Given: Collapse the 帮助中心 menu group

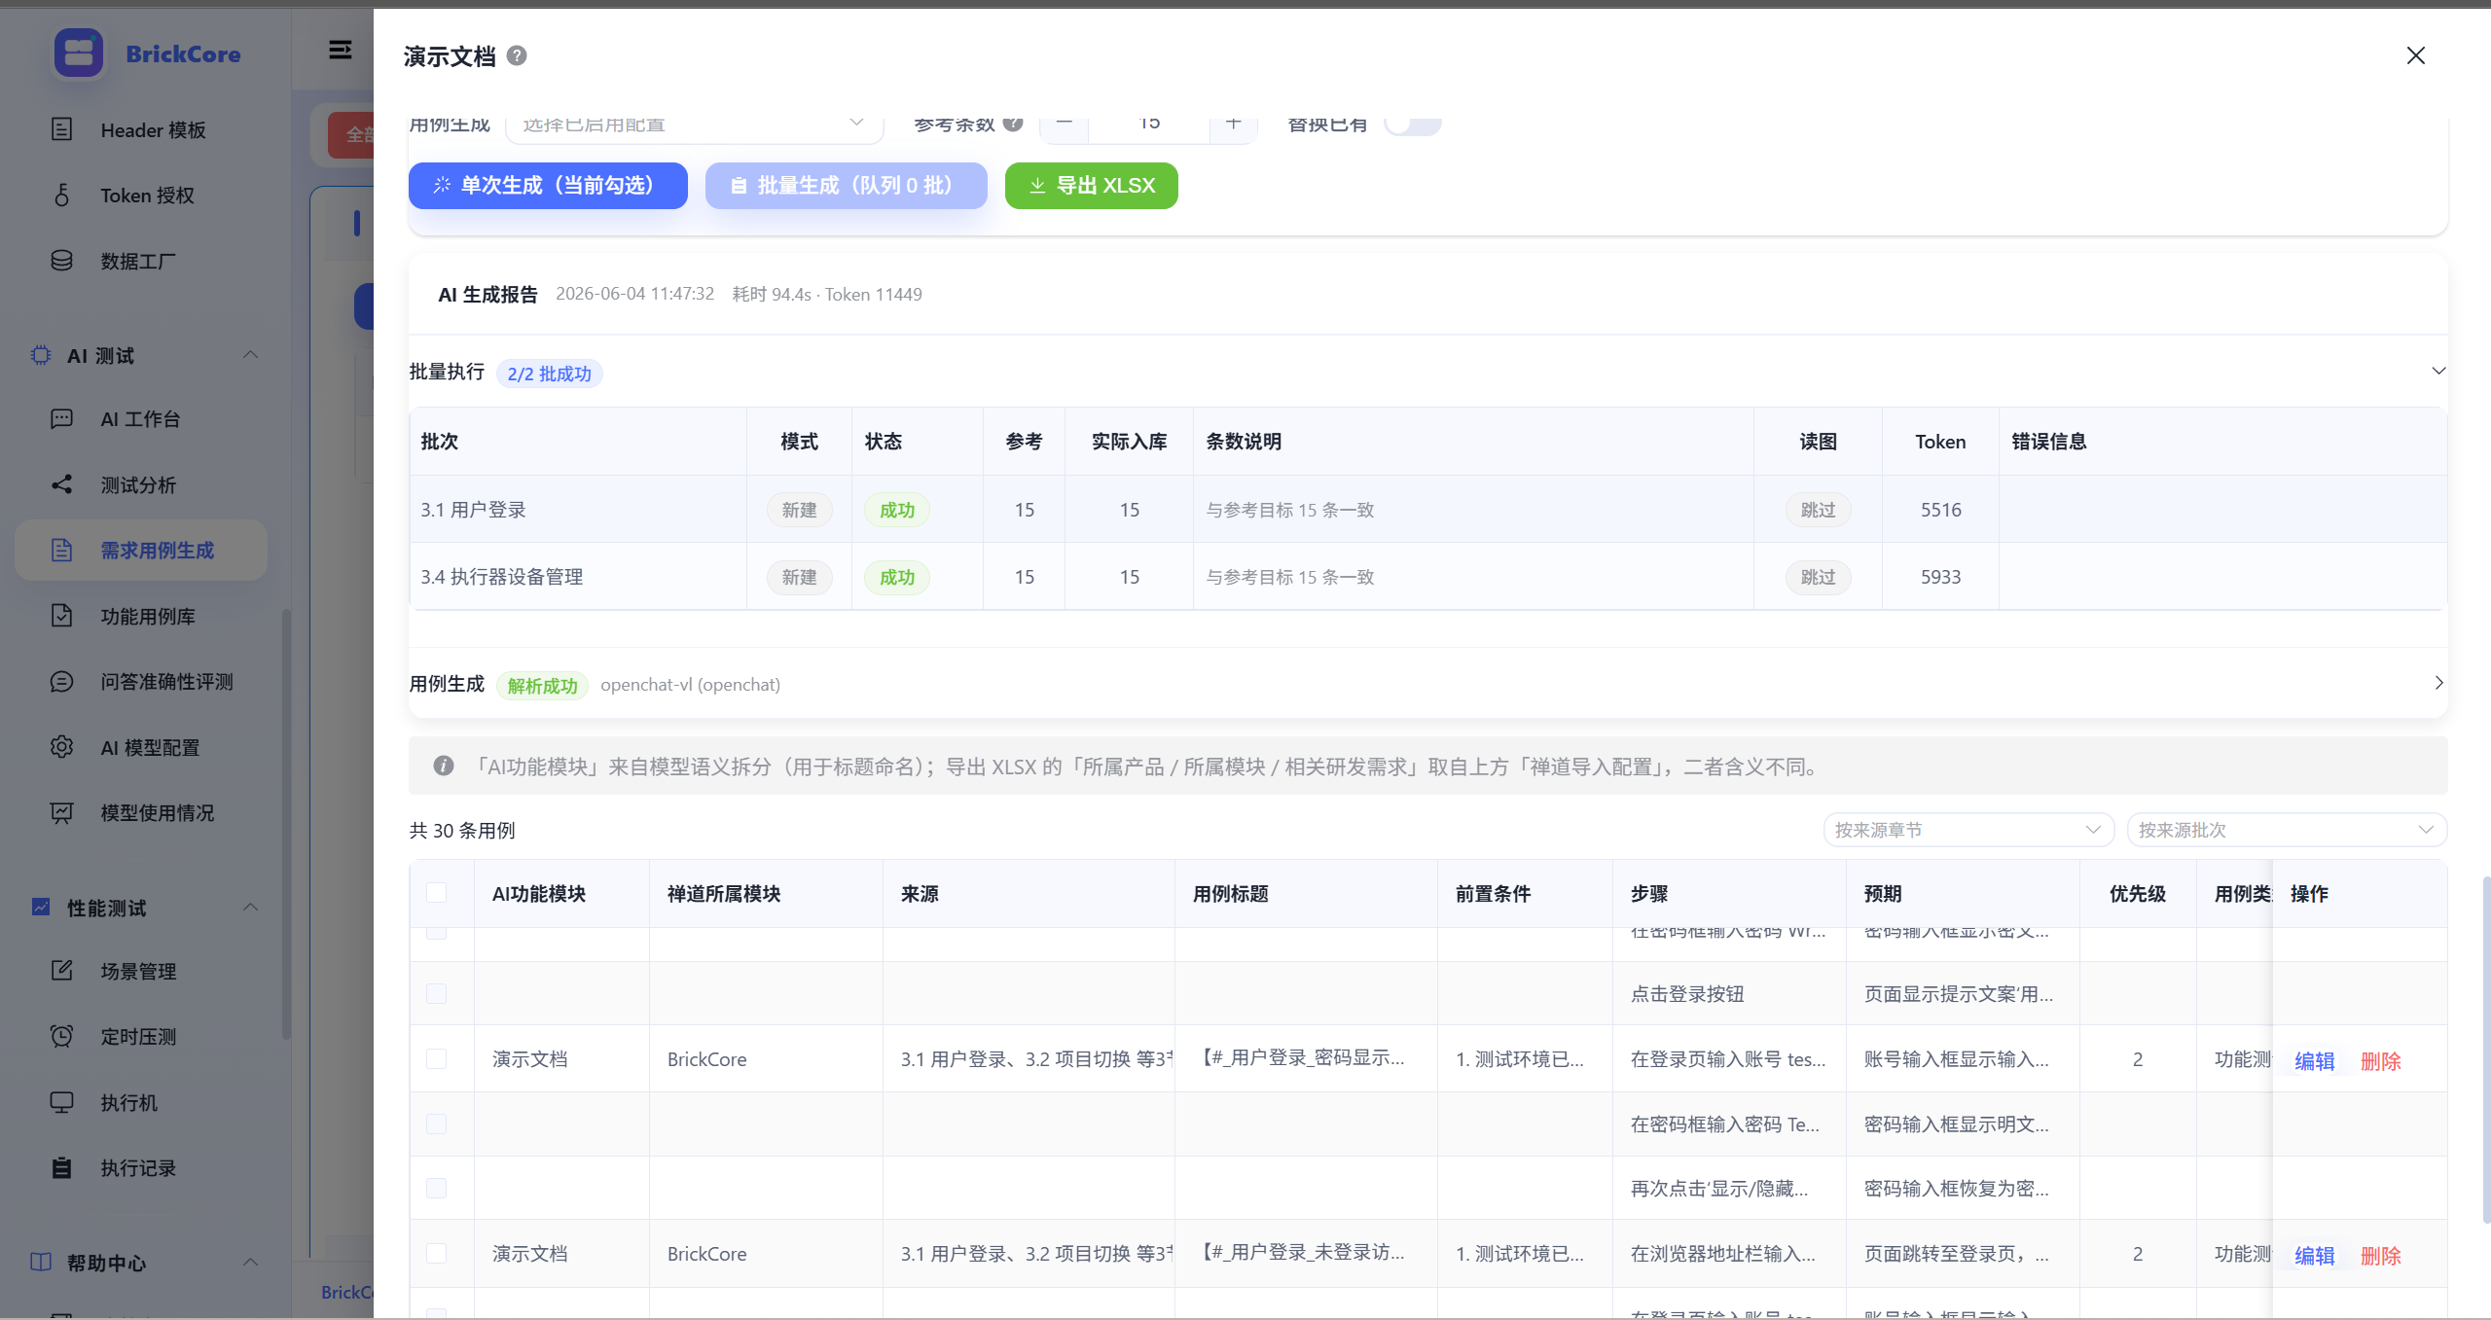Looking at the screenshot, I should click(x=250, y=1262).
